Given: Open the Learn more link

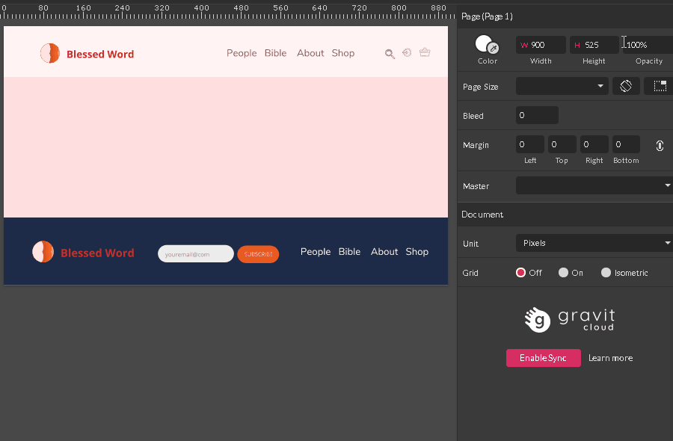Looking at the screenshot, I should pyautogui.click(x=610, y=358).
